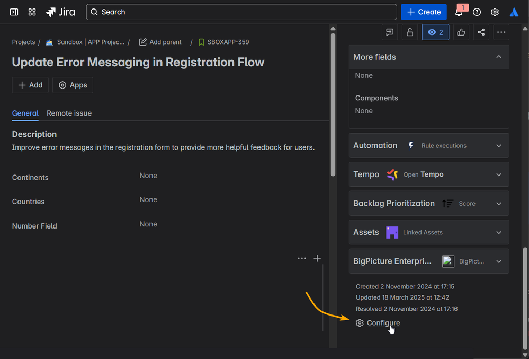Click the share icon

481,32
